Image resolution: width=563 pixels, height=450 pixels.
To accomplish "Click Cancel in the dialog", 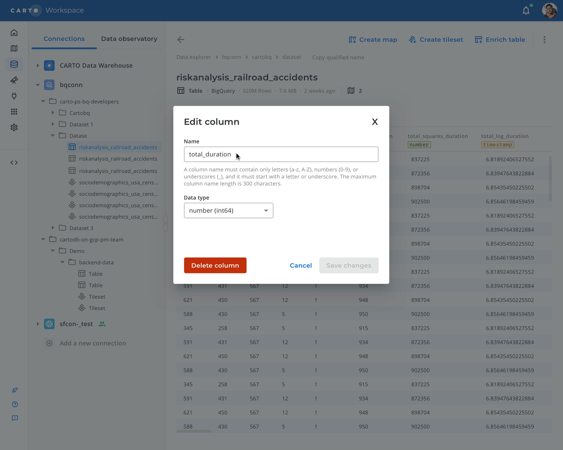I will point(301,265).
